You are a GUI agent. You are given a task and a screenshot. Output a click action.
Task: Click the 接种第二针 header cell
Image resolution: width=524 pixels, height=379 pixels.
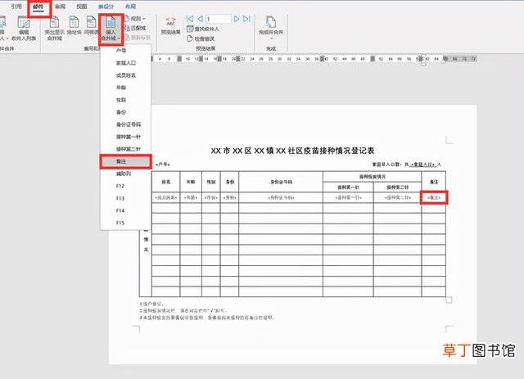tap(397, 187)
